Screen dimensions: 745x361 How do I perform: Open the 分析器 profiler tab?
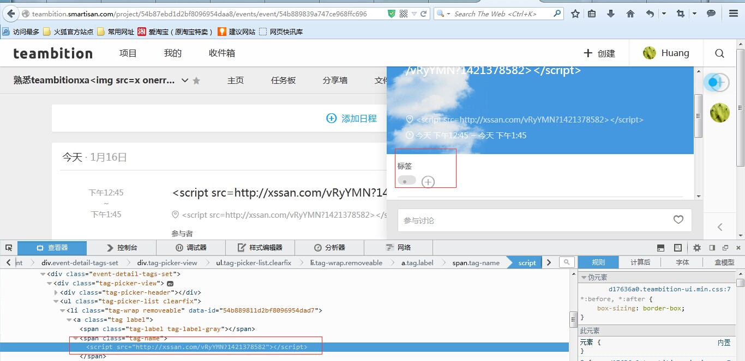click(x=330, y=248)
